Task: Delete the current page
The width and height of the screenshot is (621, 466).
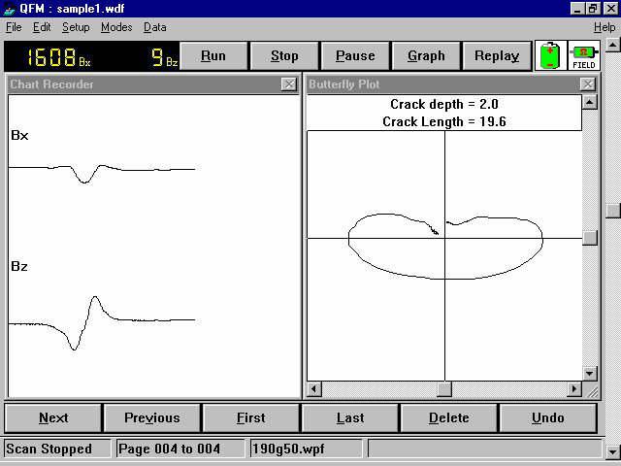Action: click(449, 417)
